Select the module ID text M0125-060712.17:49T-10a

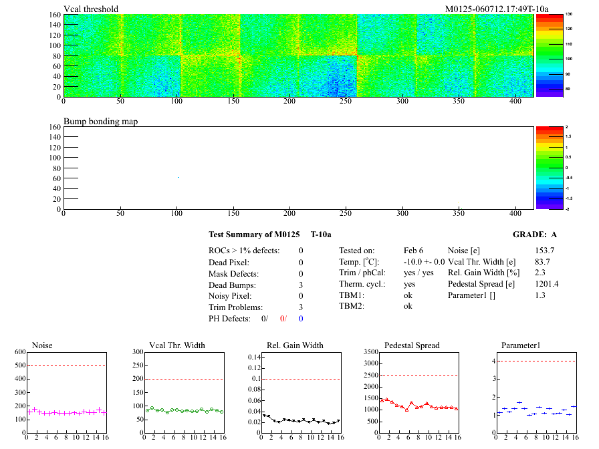point(497,9)
